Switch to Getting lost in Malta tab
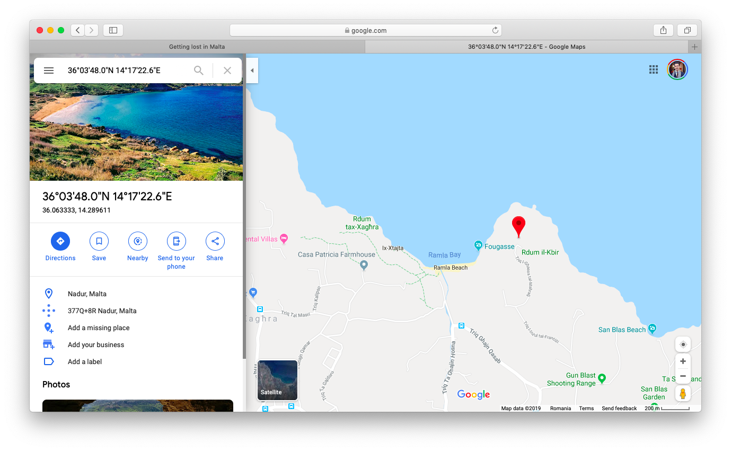 click(x=197, y=47)
